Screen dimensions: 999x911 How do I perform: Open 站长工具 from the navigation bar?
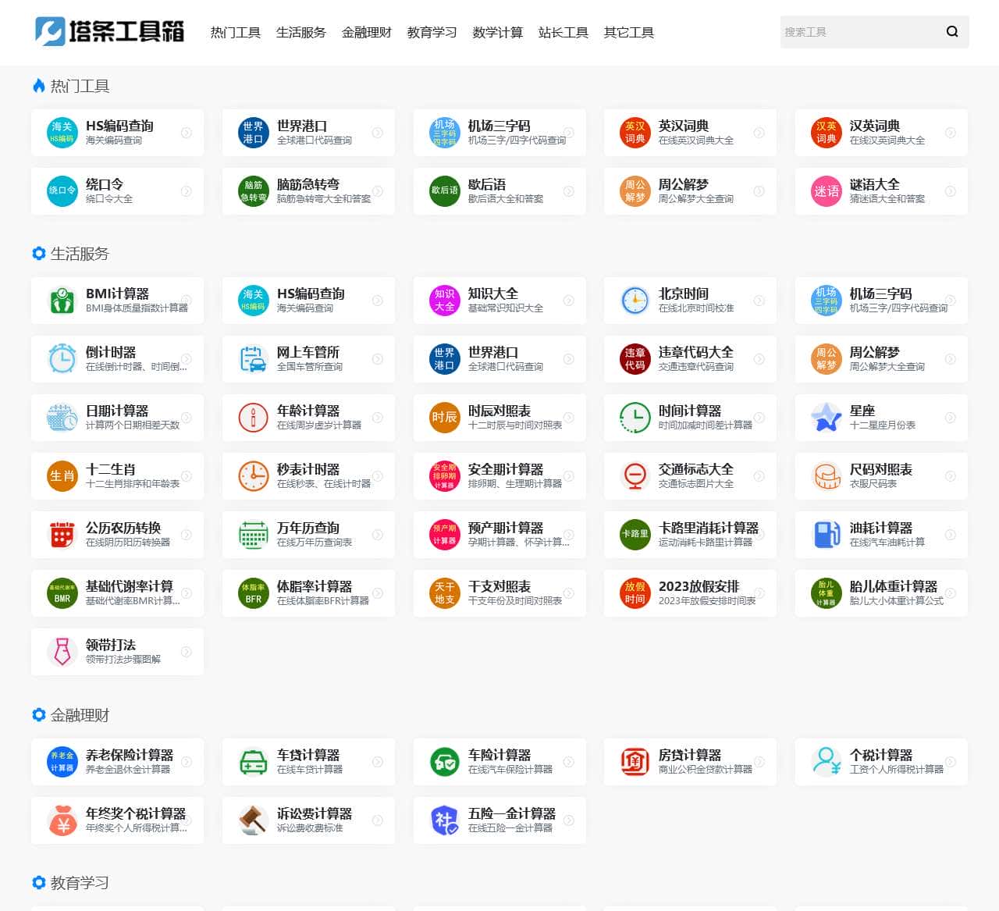563,33
